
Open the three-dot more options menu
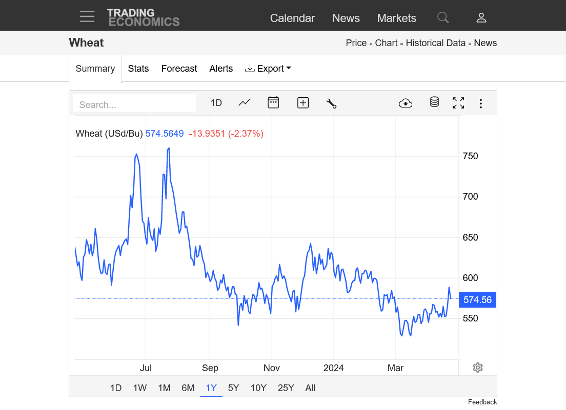click(481, 103)
